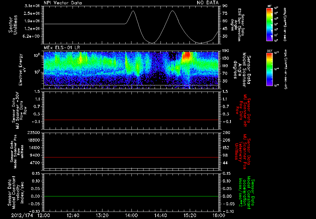316x219 pixels.
Task: Click the '3.1e+01' sector tick value
Action: tap(32, 6)
